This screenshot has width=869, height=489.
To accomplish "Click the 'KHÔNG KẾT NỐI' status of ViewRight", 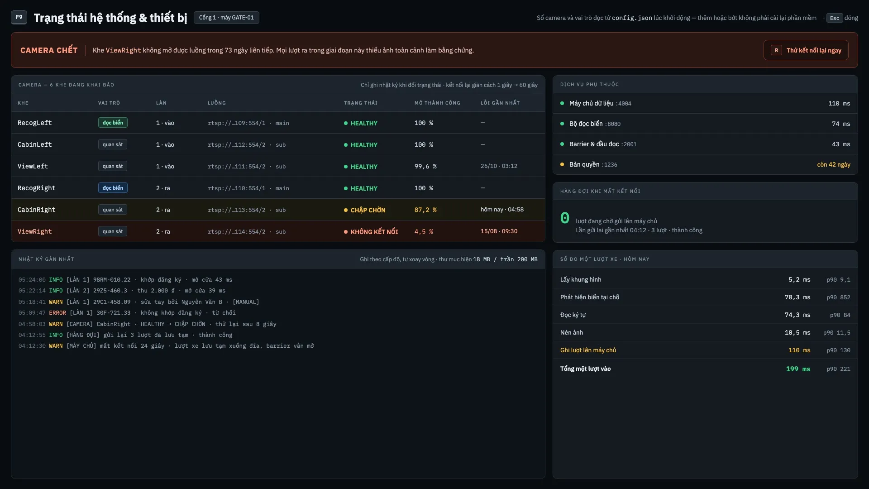I will (x=371, y=232).
